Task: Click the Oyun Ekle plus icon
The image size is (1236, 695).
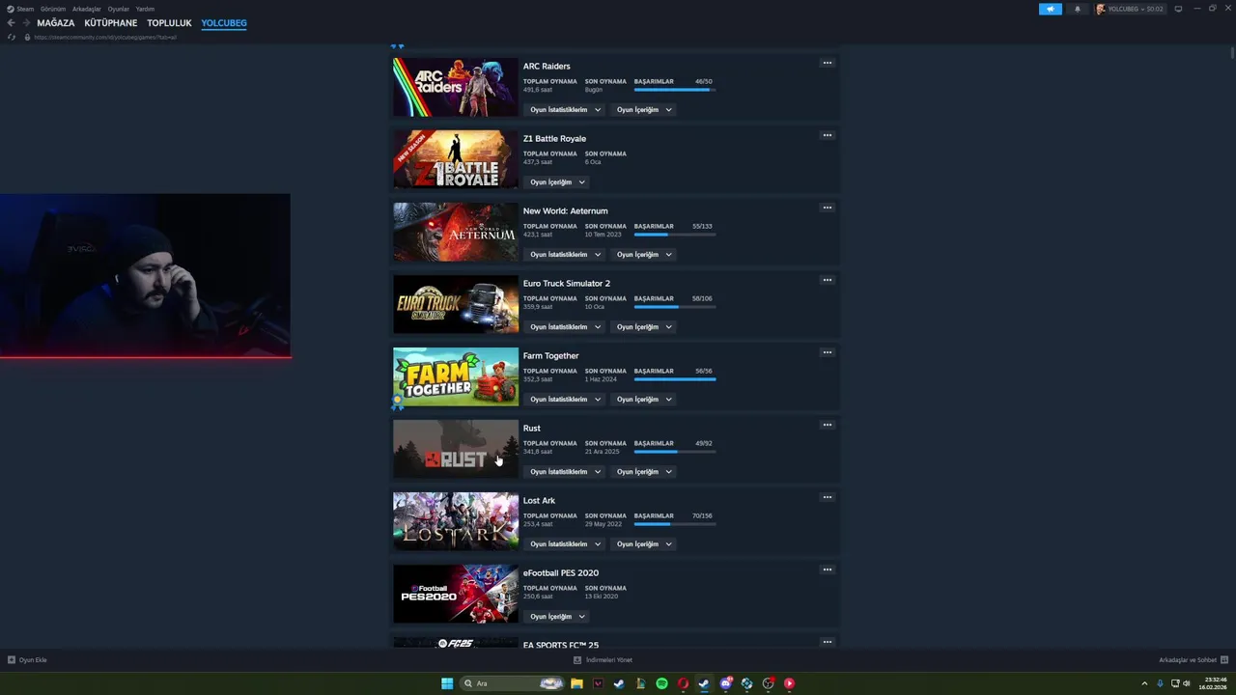Action: click(x=12, y=660)
